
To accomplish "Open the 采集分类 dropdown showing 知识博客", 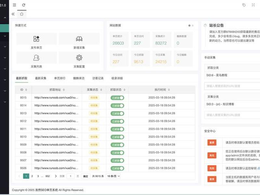I will [x=232, y=104].
